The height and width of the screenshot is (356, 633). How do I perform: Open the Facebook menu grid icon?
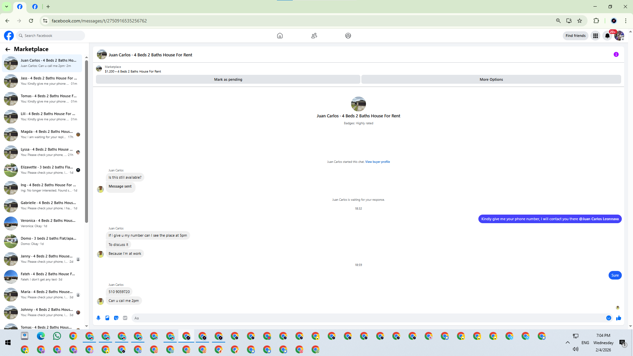pyautogui.click(x=595, y=36)
